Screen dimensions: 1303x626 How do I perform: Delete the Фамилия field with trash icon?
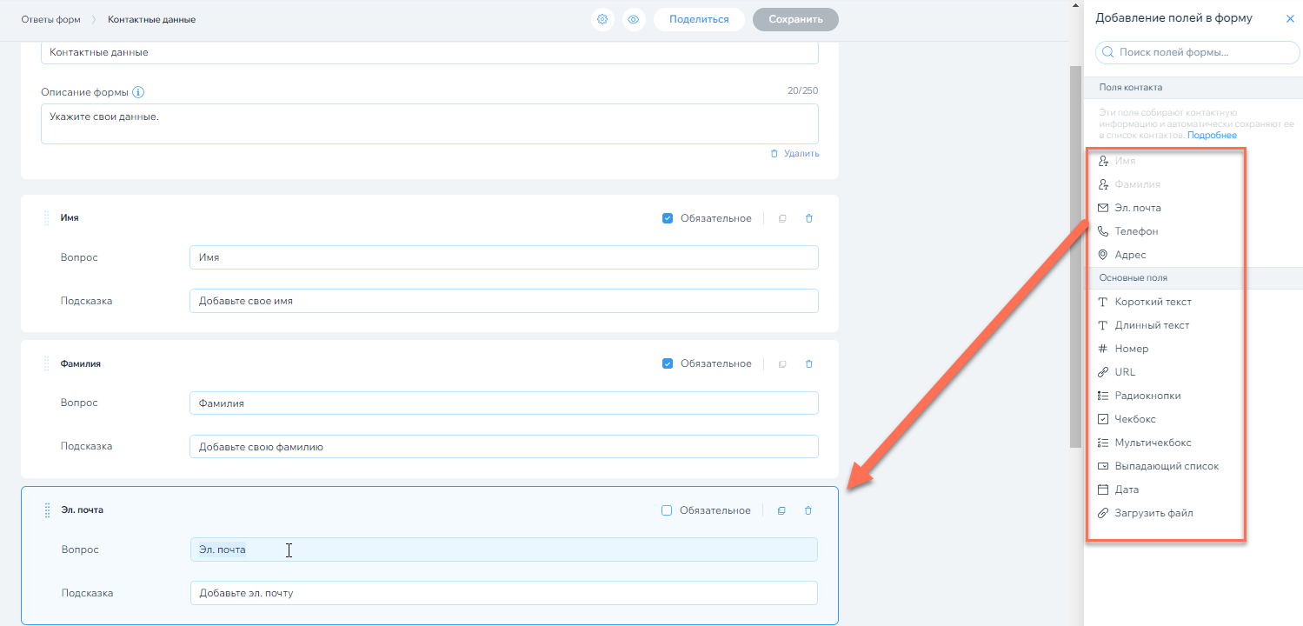pos(809,363)
